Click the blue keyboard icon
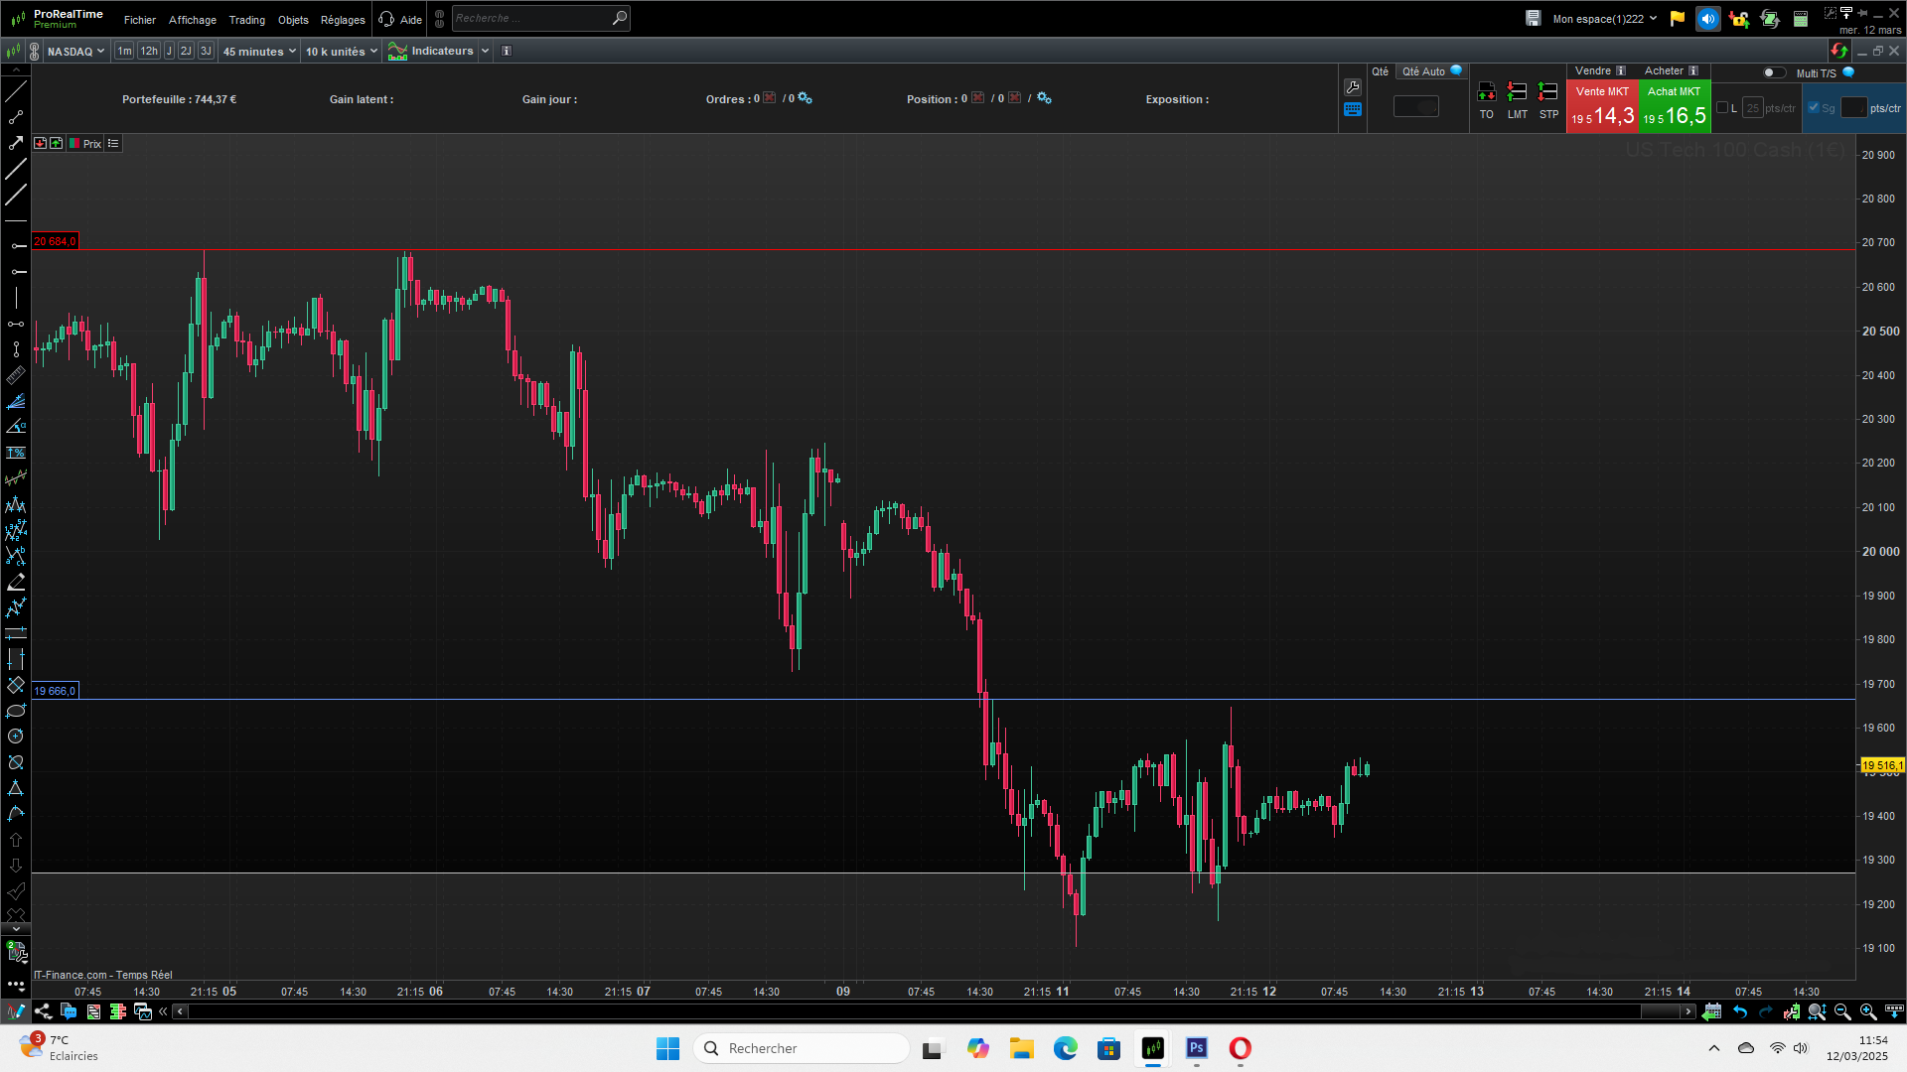1907x1072 pixels. coord(1353,110)
